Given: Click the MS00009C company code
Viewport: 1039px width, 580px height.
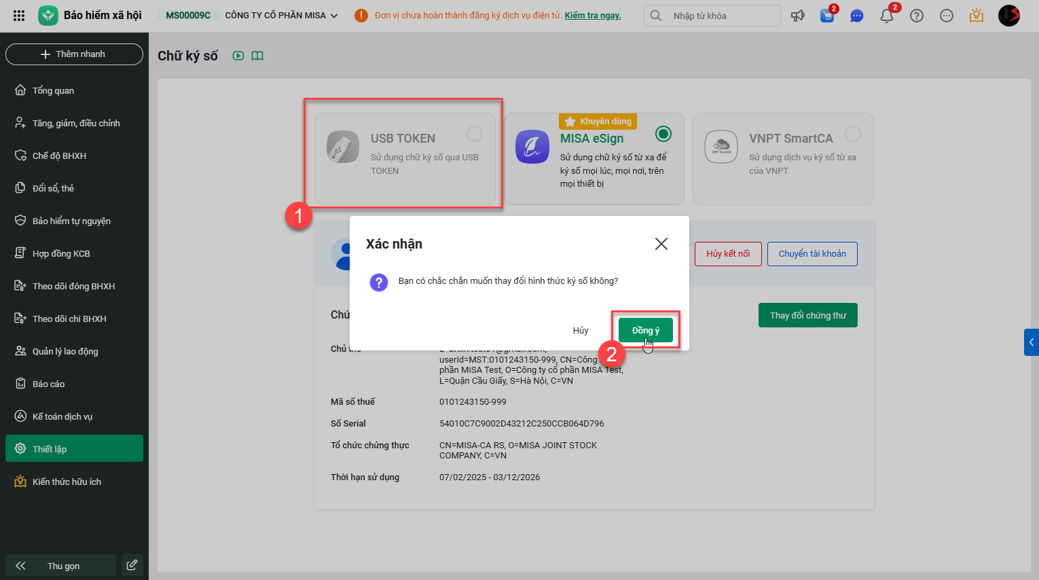Looking at the screenshot, I should tap(188, 16).
